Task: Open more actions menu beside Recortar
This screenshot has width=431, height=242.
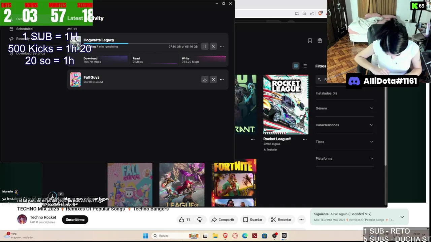Action: point(301,220)
